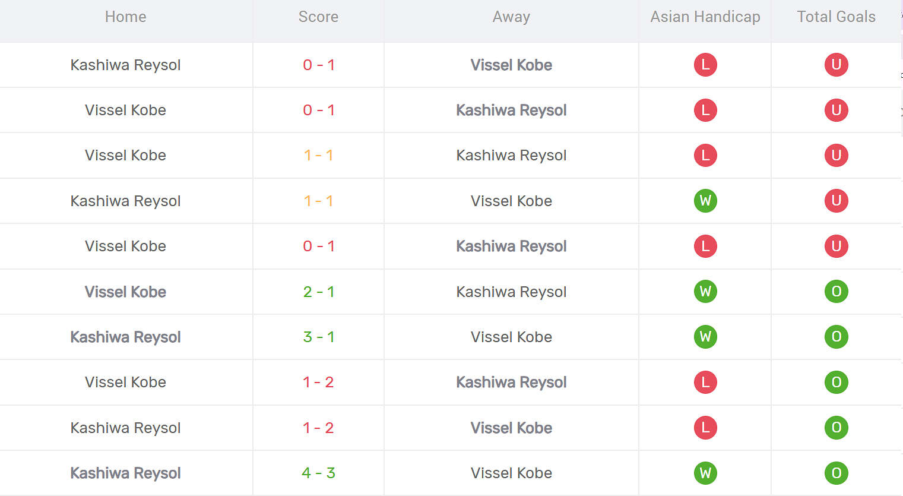Image resolution: width=903 pixels, height=496 pixels.
Task: Open the 2 - 1 match score
Action: 318,292
